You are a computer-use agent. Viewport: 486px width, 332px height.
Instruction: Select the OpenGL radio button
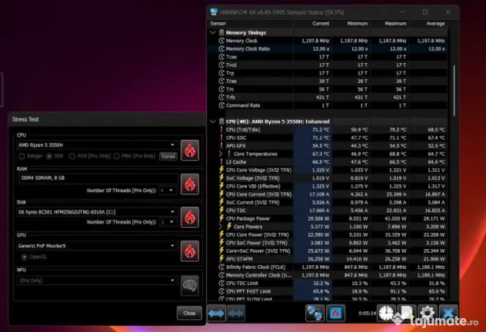pos(24,257)
